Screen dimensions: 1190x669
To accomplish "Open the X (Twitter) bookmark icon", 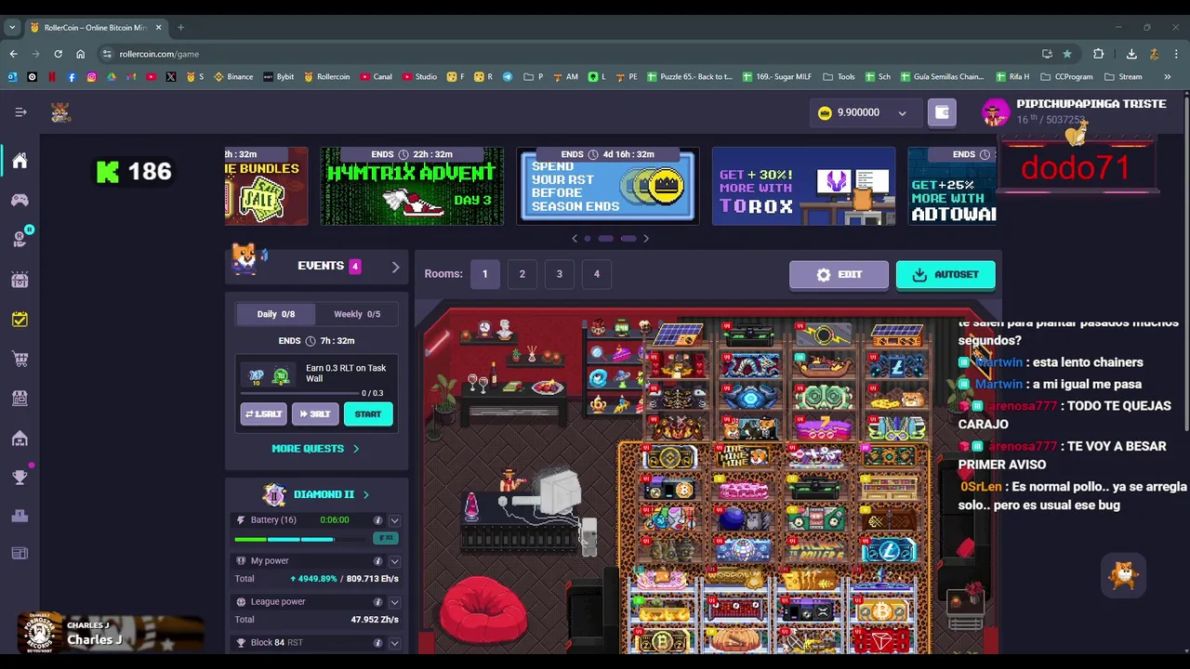I will click(171, 77).
